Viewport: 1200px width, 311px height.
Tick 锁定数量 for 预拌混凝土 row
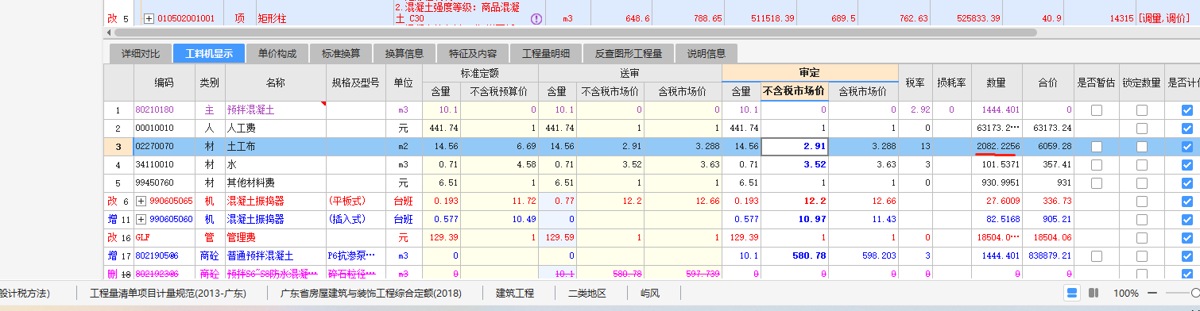click(1142, 110)
